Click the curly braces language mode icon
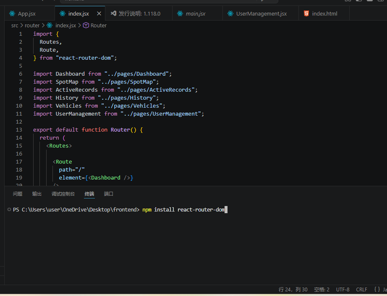Viewport: 387px width, 296px height. (x=377, y=290)
